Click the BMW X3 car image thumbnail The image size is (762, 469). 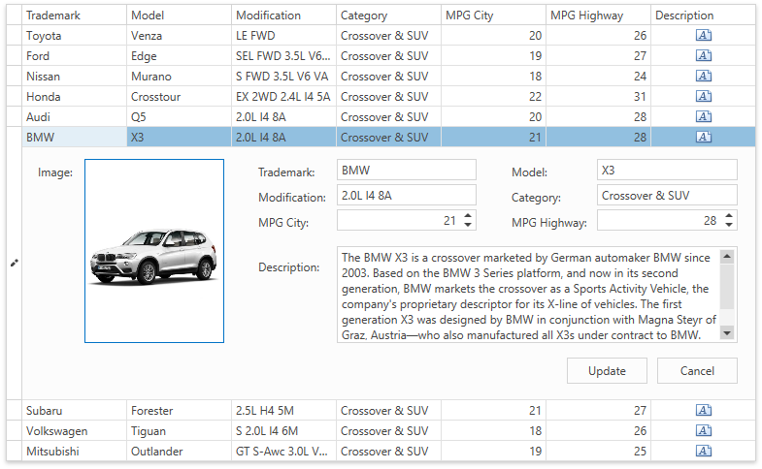tap(154, 251)
